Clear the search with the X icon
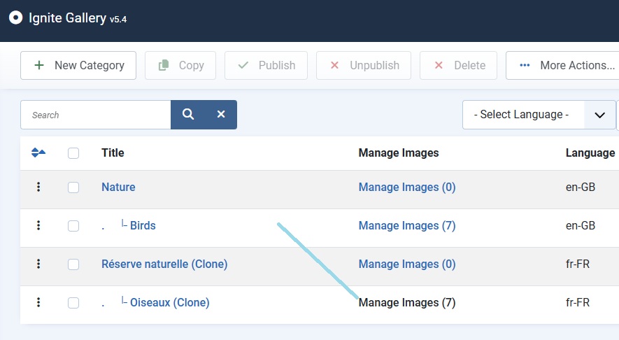Image resolution: width=619 pixels, height=340 pixels. [221, 115]
